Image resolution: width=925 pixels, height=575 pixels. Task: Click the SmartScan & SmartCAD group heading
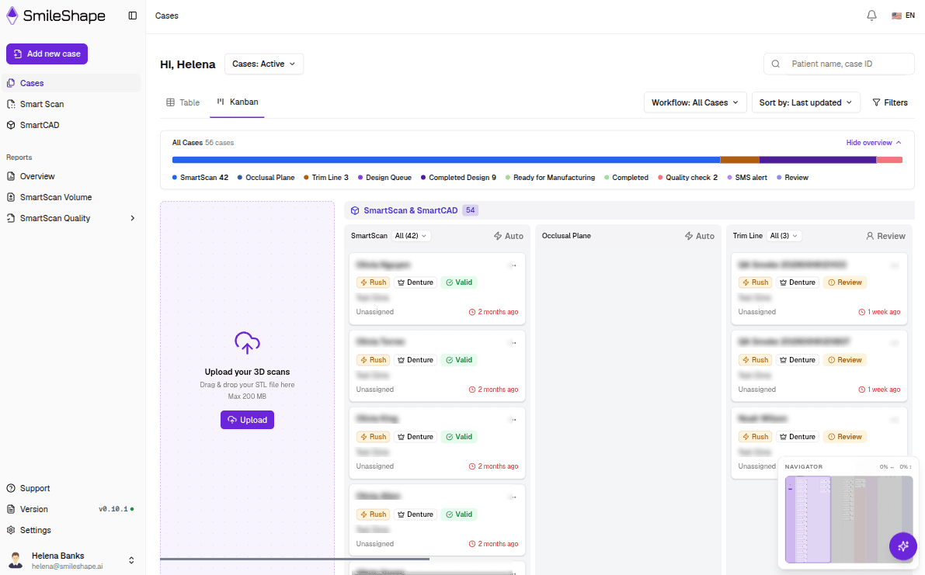pyautogui.click(x=411, y=210)
